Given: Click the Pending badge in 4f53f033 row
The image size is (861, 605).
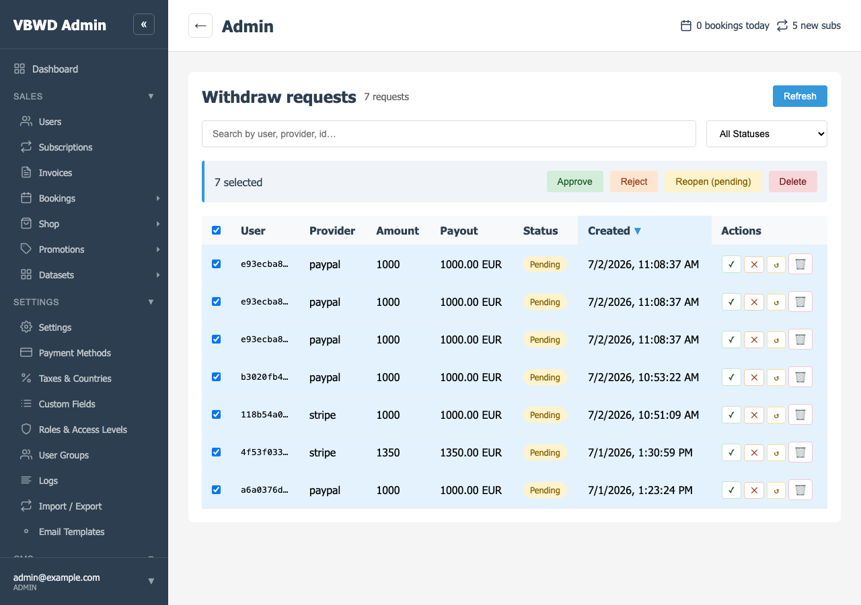Looking at the screenshot, I should tap(545, 452).
